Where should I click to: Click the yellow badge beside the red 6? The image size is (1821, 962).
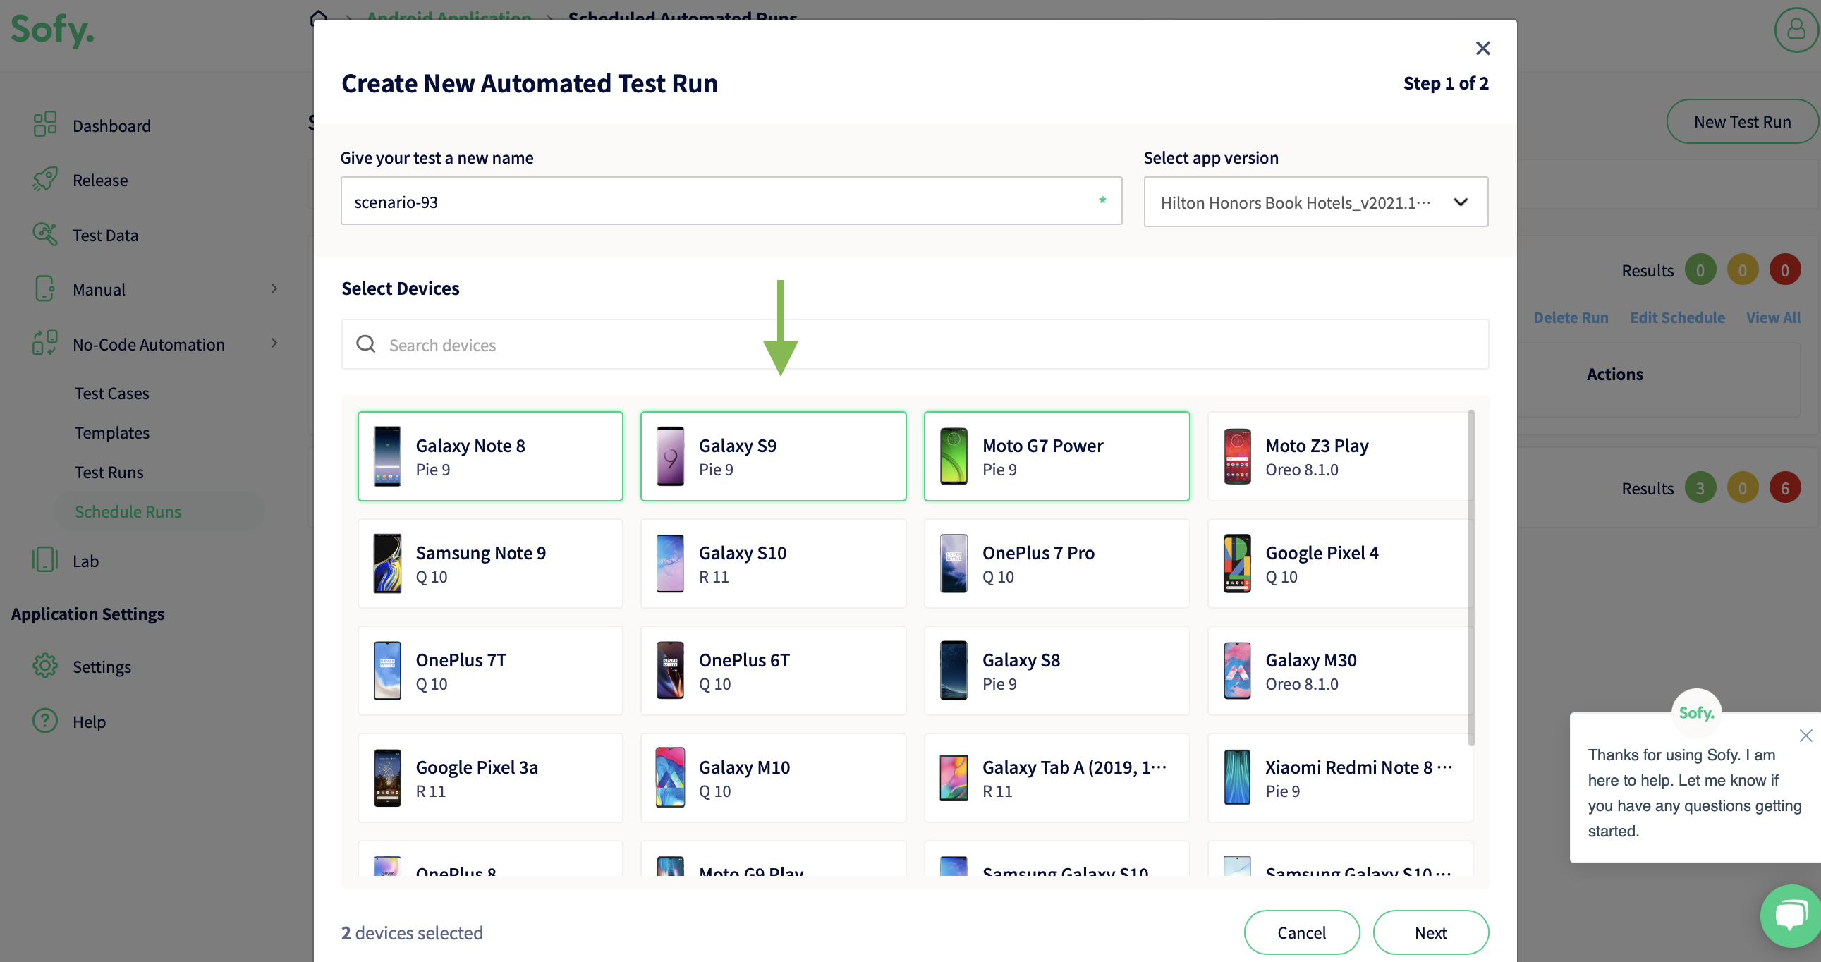click(x=1742, y=488)
